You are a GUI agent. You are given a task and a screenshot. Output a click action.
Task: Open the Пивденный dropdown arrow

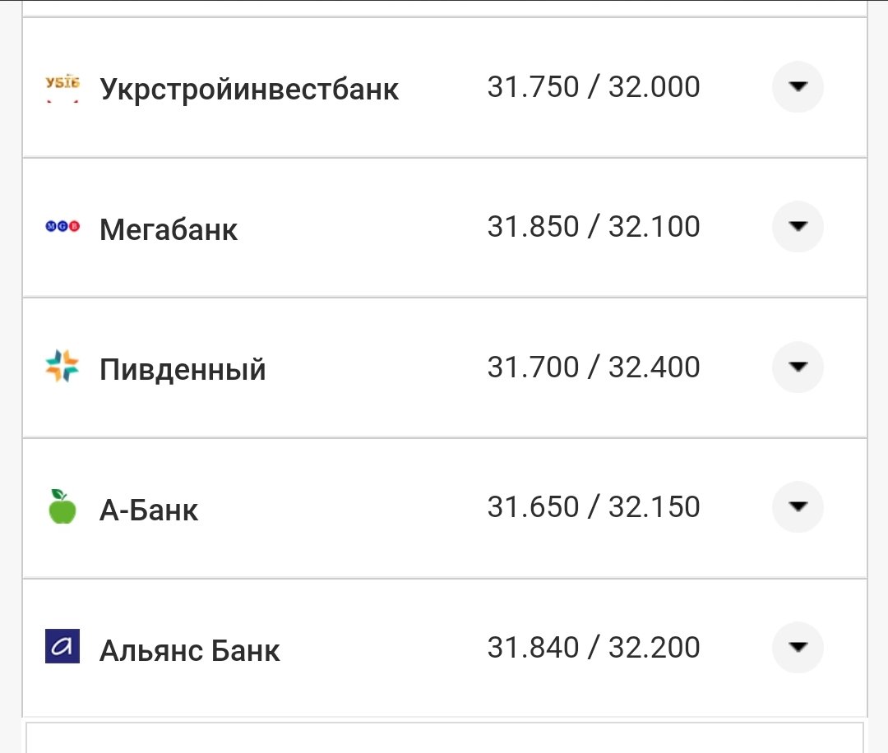coord(798,367)
